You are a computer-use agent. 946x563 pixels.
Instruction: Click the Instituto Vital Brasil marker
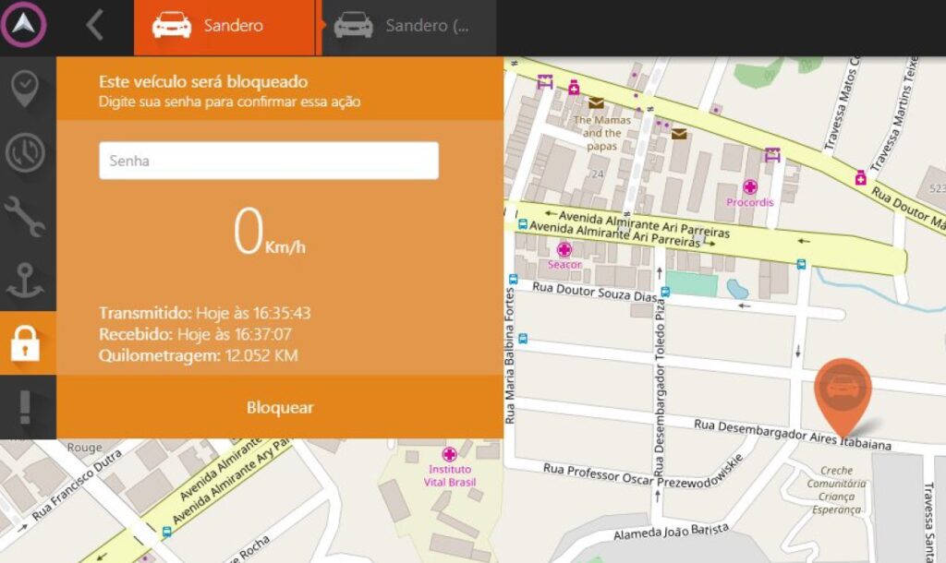point(449,454)
